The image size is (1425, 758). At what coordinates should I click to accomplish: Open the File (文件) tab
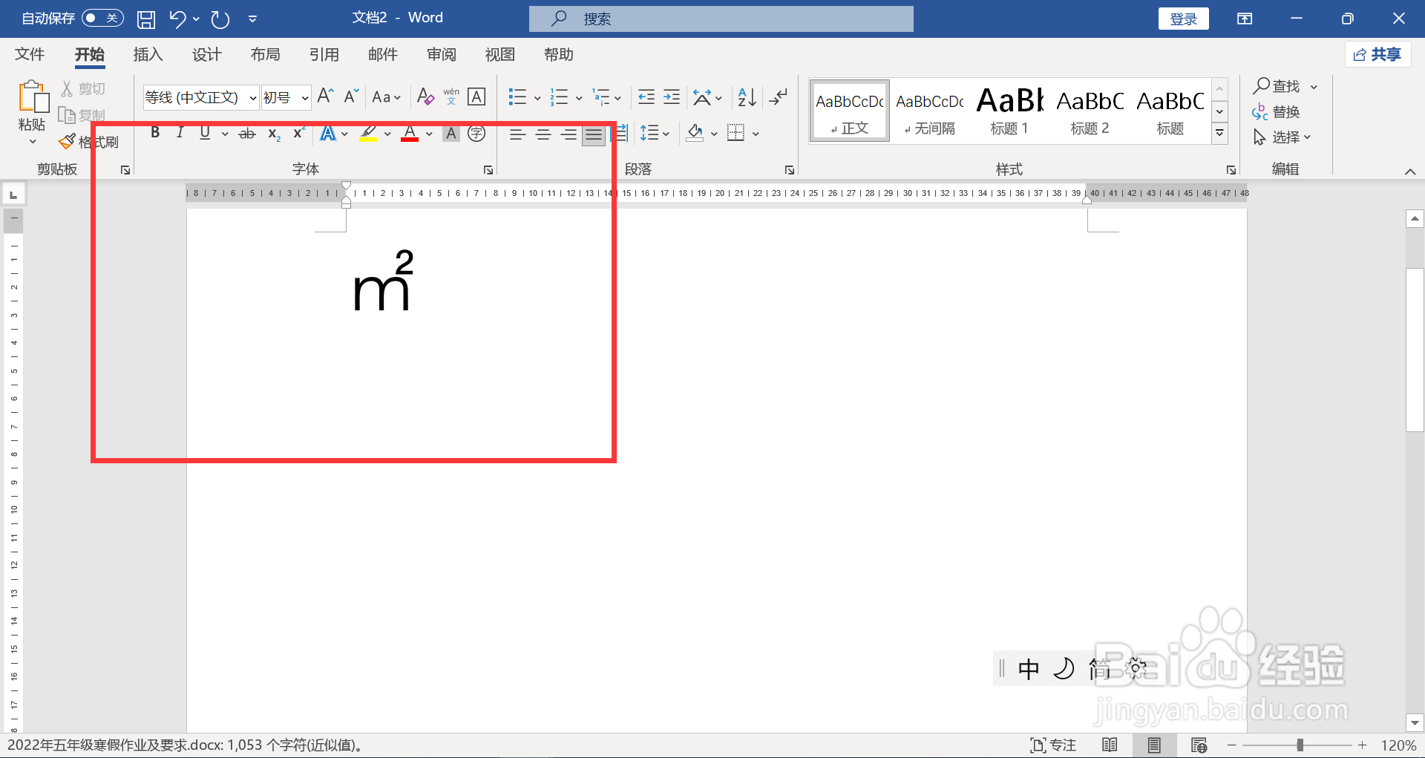coord(30,54)
